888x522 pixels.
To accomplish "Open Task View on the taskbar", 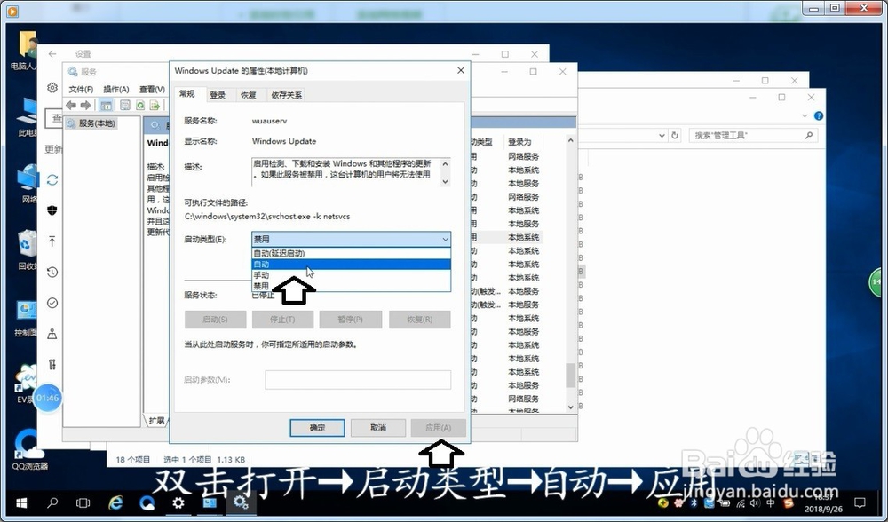I will [83, 502].
